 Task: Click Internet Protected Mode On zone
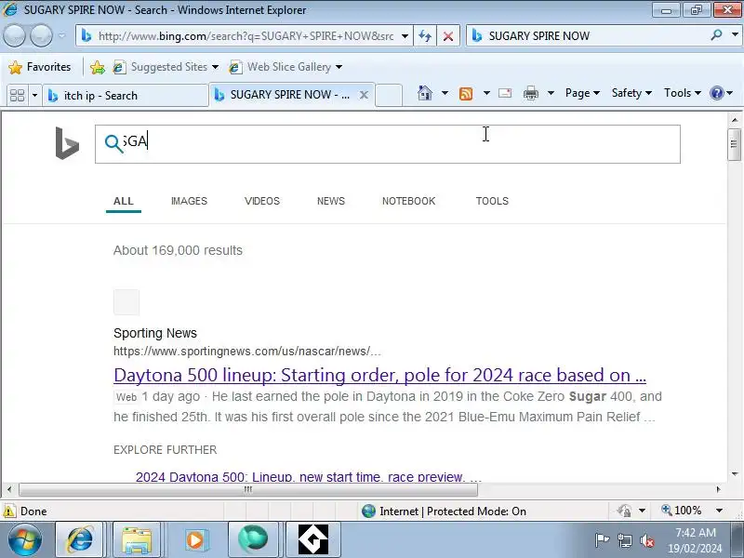[445, 511]
